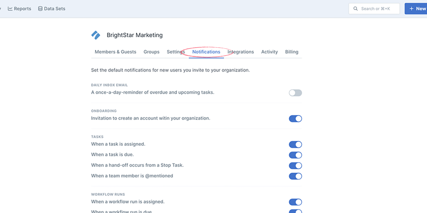Click the 'When a task is assigned.' label
This screenshot has height=213, width=427.
118,144
